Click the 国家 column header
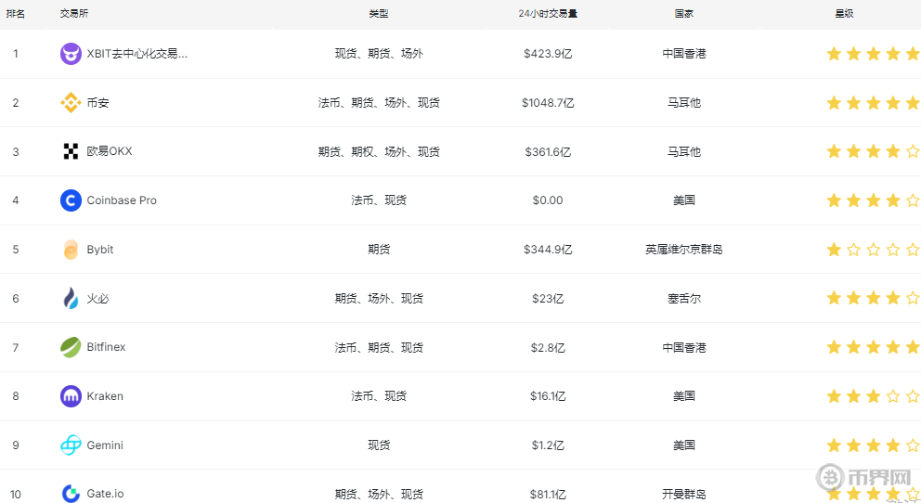The image size is (921, 503). pyautogui.click(x=683, y=14)
